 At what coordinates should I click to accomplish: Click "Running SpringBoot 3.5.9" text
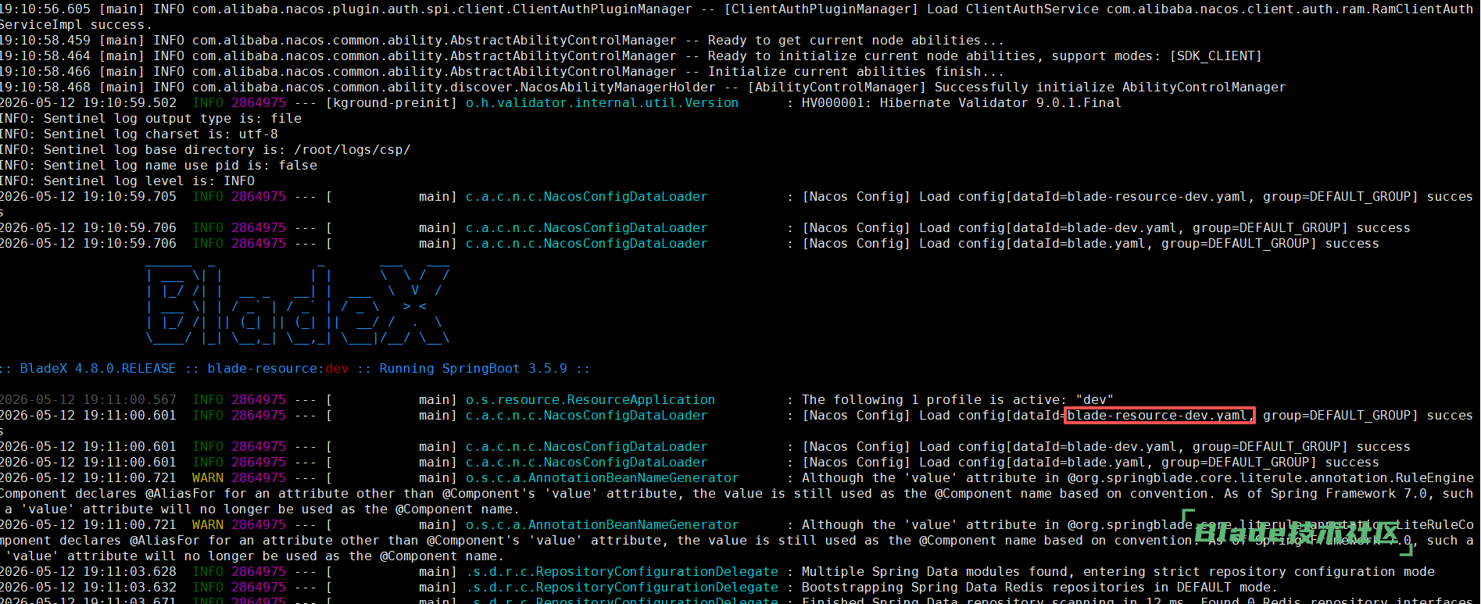(x=474, y=369)
